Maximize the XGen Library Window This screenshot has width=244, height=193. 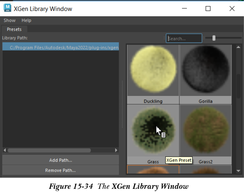click(x=208, y=8)
